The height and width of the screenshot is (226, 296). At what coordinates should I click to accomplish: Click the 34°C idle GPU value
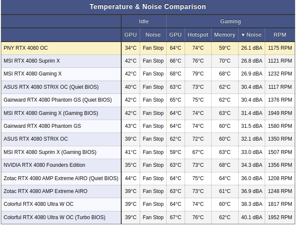tap(131, 48)
